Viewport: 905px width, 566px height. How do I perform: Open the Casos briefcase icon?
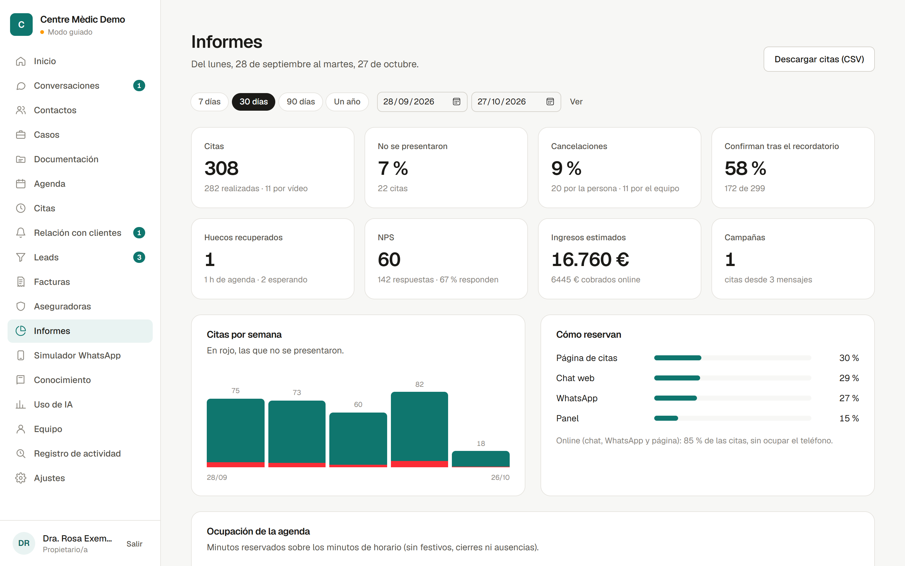(x=21, y=135)
